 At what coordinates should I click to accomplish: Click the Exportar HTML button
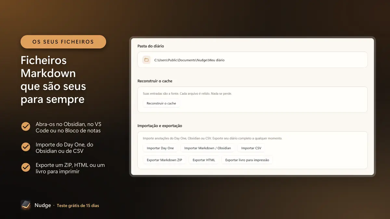point(204,160)
